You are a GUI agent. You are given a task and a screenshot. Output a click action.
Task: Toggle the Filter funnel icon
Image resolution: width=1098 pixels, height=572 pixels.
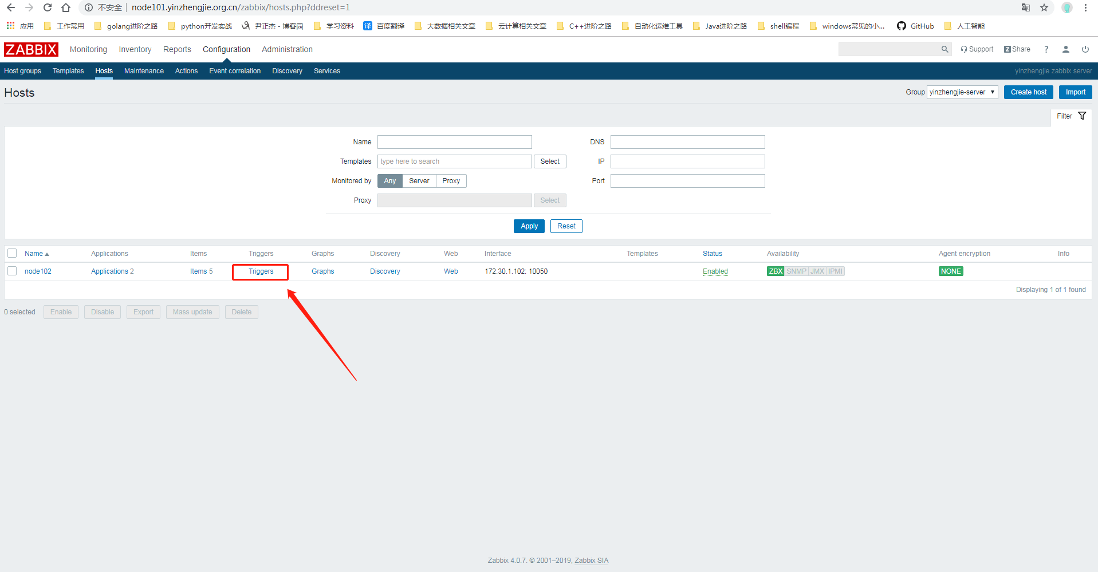[x=1082, y=116]
